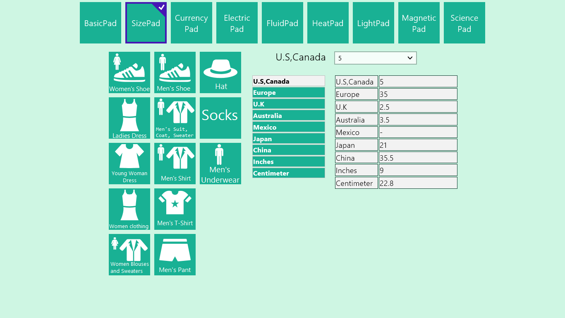Click the Centimeter value field showing 22.8
The height and width of the screenshot is (318, 565).
coord(418,183)
